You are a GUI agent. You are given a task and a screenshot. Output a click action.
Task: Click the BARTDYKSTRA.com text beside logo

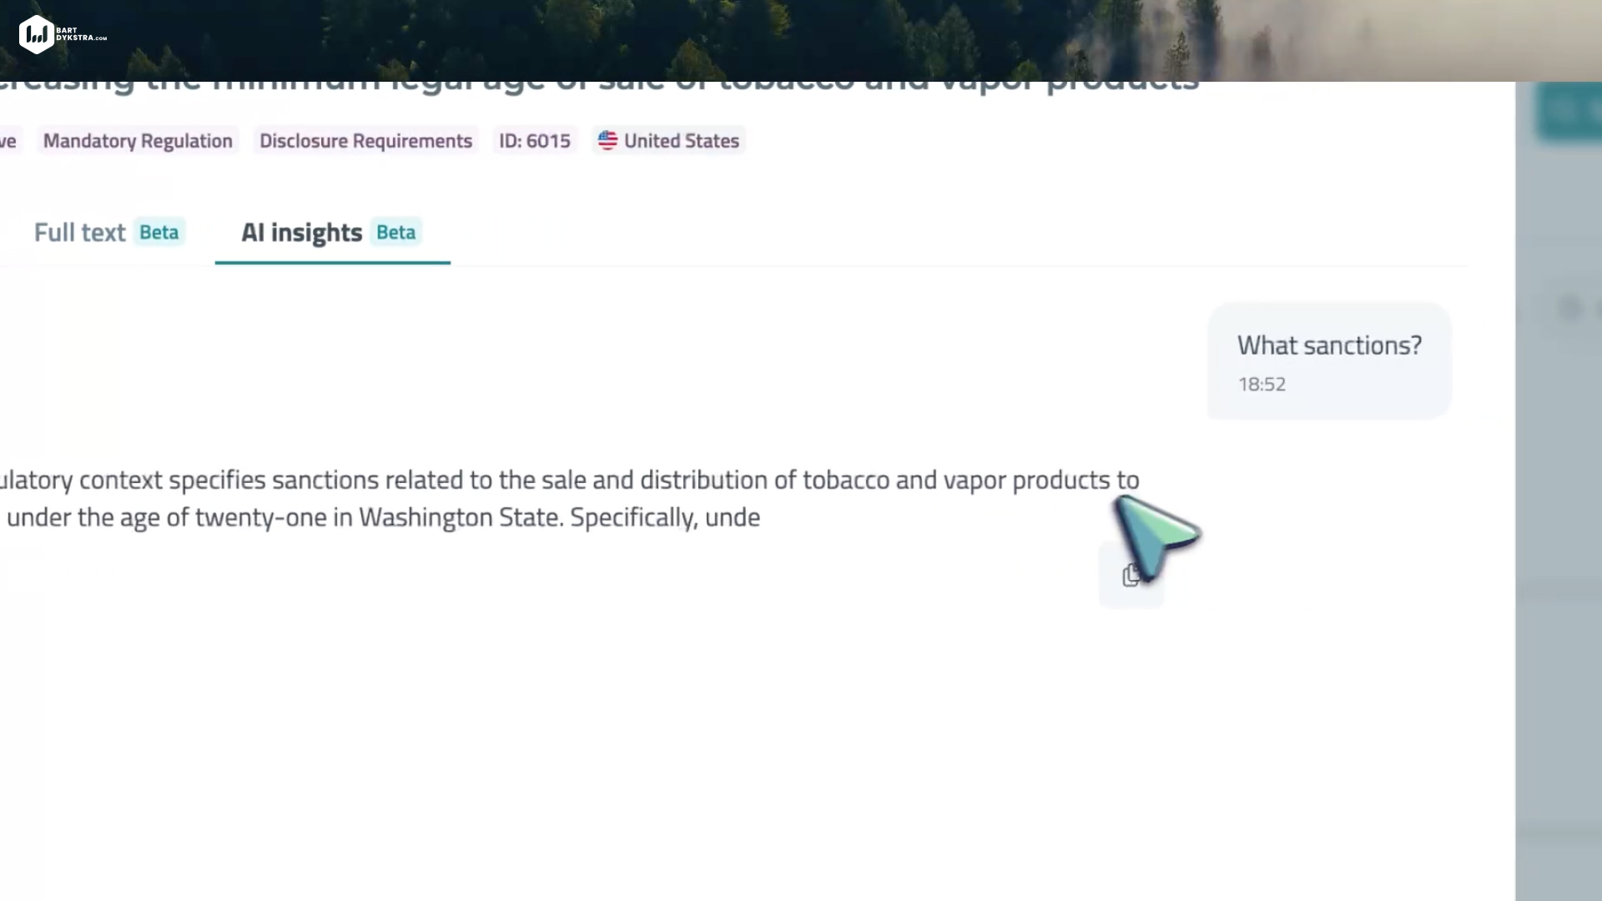click(x=81, y=34)
